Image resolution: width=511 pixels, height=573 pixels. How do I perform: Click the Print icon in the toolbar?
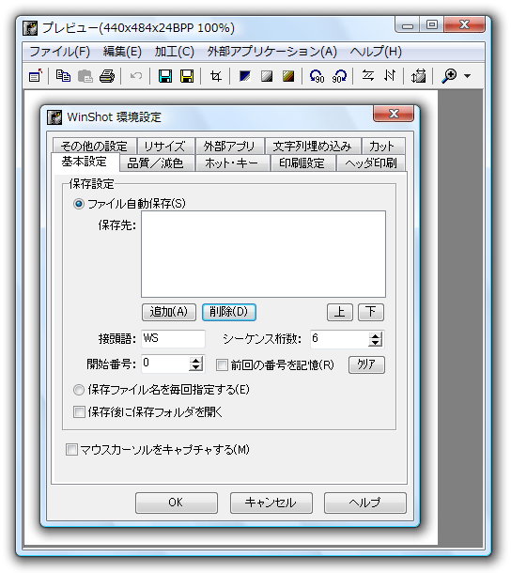coord(107,76)
